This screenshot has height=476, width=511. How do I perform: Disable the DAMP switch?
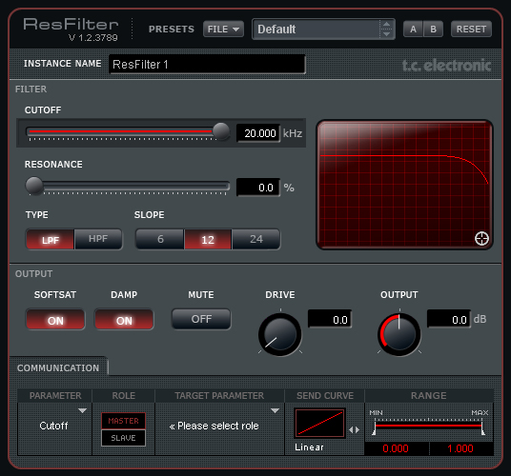[124, 320]
